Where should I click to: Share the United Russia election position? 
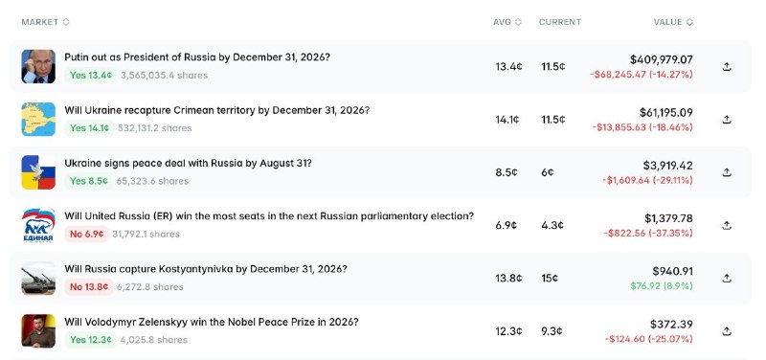pyautogui.click(x=727, y=225)
